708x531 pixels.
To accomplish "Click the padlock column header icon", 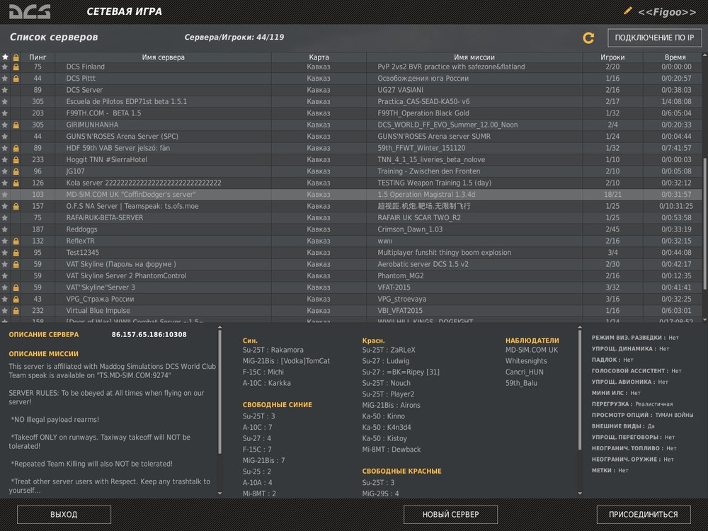I will pyautogui.click(x=16, y=57).
